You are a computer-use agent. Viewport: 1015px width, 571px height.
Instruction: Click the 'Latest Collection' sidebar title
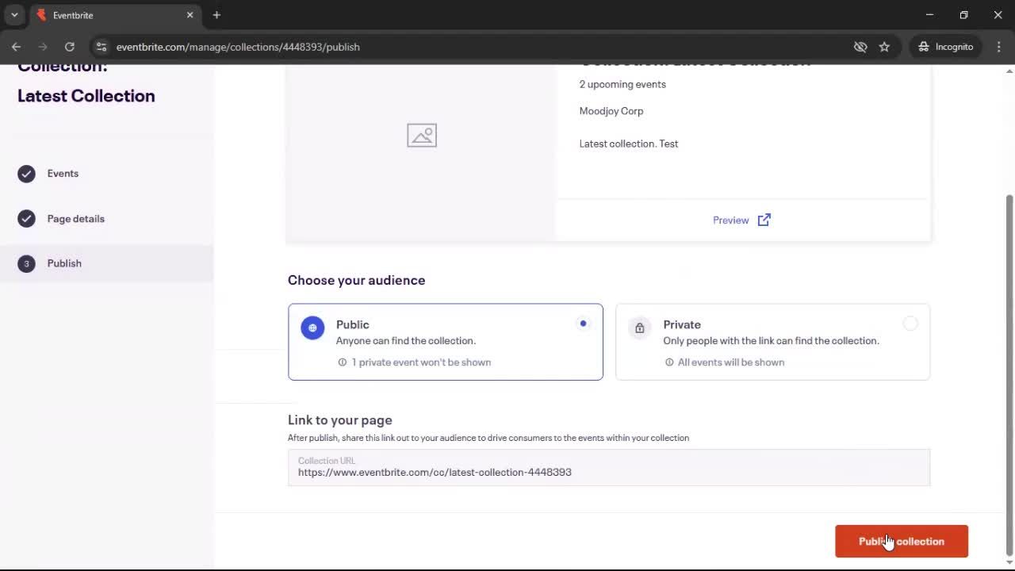pyautogui.click(x=86, y=96)
